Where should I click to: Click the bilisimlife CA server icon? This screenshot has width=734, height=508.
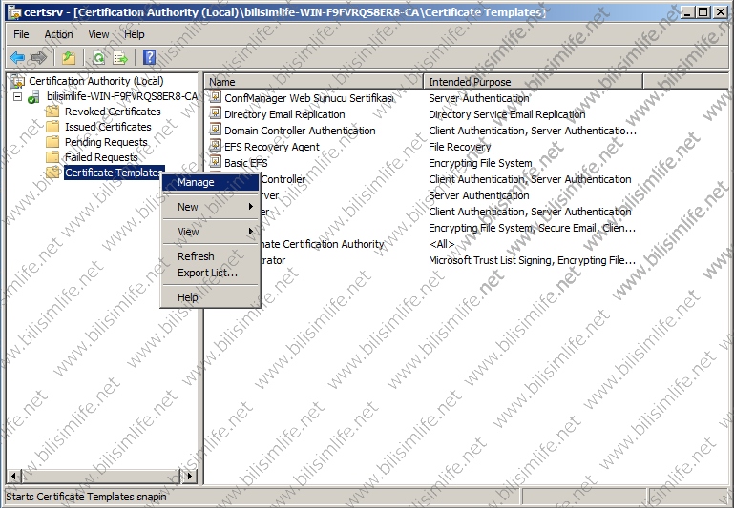pyautogui.click(x=33, y=97)
